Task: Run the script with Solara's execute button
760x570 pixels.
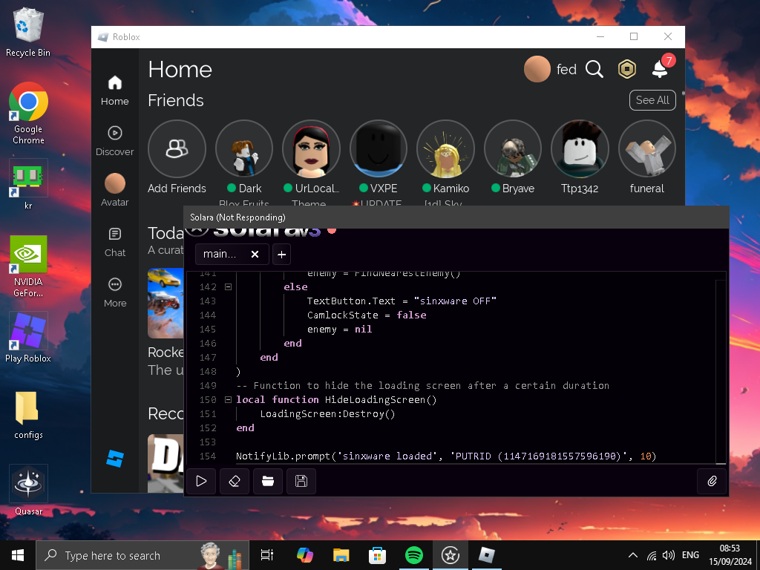Action: (x=201, y=481)
